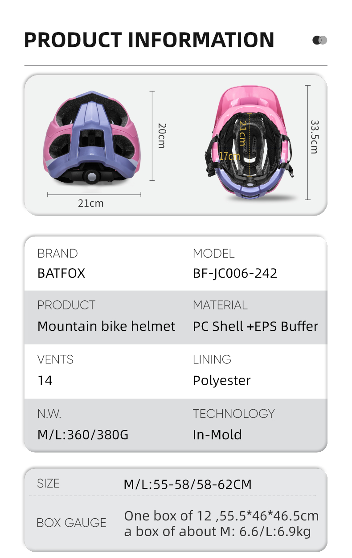Select the Mountain bike helmet product text

pyautogui.click(x=106, y=326)
